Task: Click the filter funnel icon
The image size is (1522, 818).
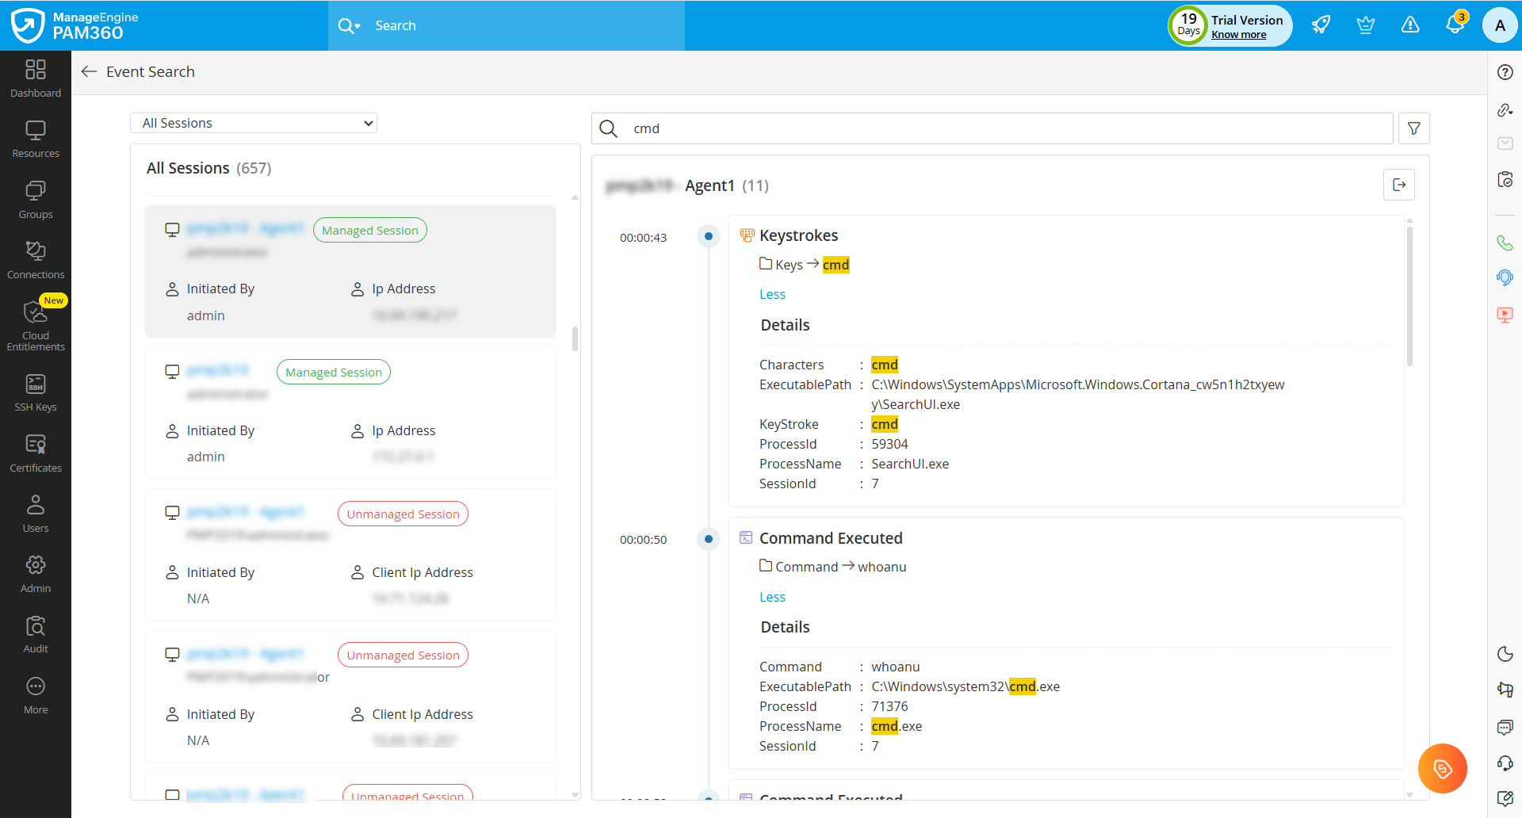Action: 1413,128
